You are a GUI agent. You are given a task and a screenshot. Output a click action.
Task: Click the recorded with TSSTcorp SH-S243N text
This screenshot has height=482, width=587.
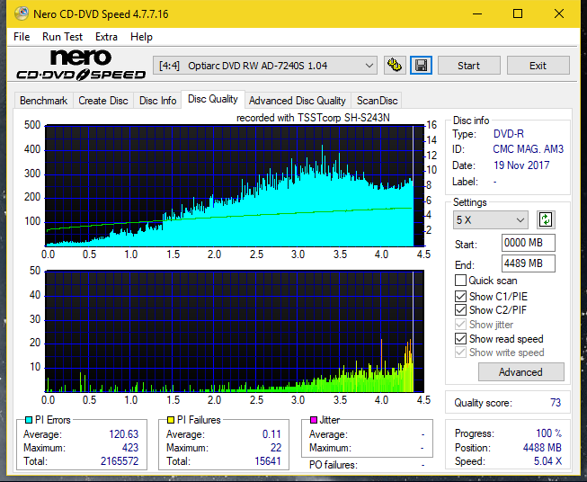[313, 118]
